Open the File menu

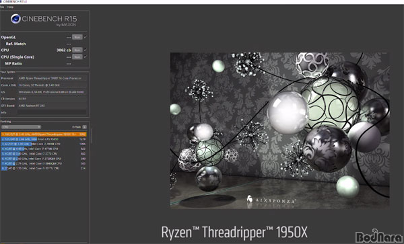(2, 7)
